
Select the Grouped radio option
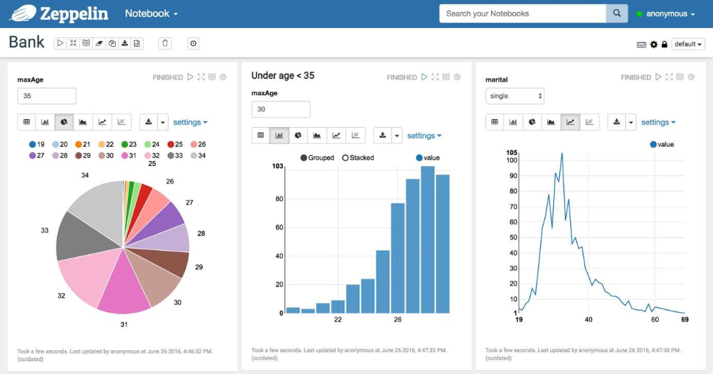[317, 158]
